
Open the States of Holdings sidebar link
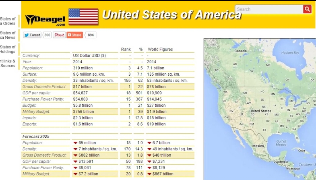point(8,49)
